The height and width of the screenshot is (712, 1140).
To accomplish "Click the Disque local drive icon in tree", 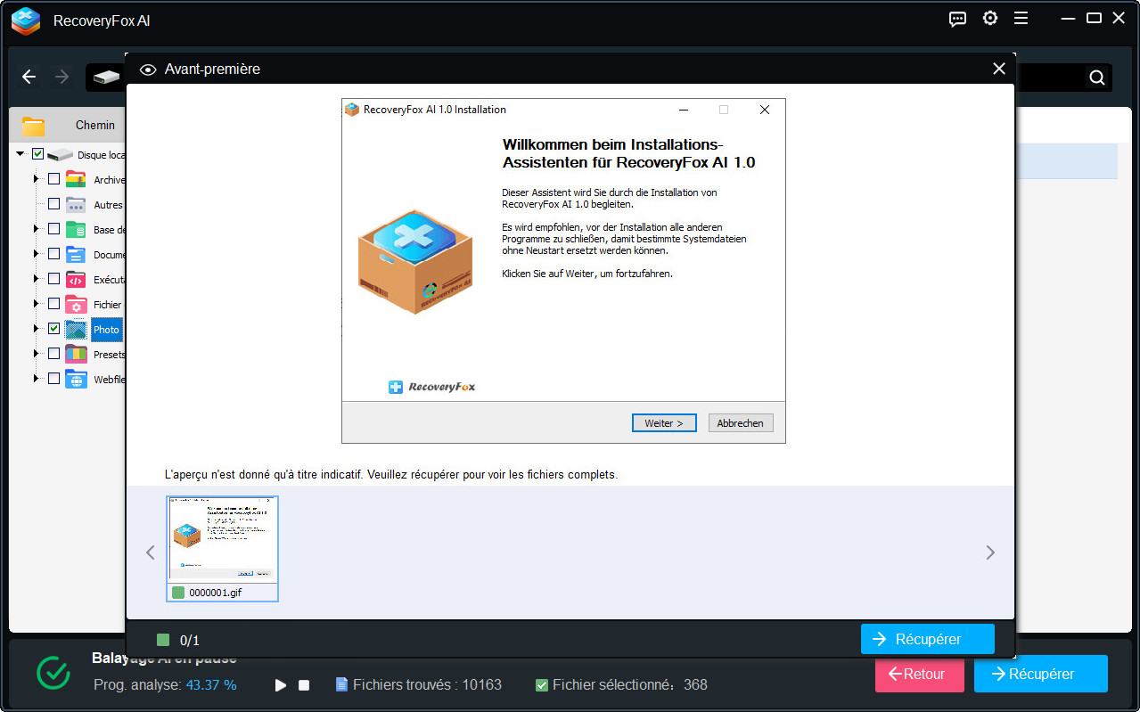I will (x=61, y=155).
